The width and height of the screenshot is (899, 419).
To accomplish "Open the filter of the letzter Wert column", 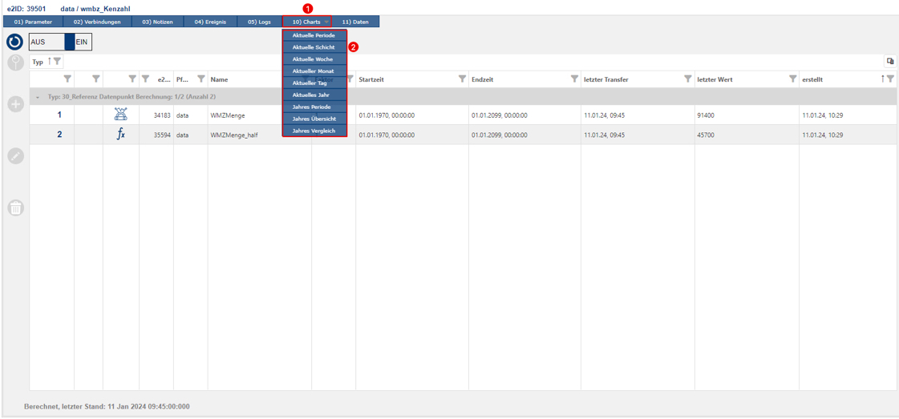I will (793, 79).
